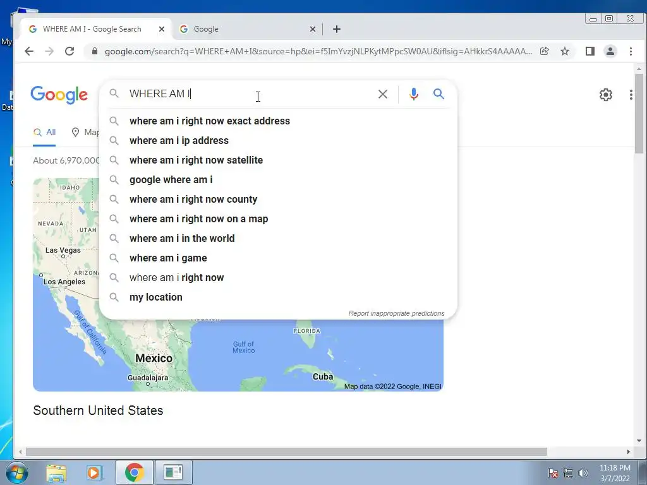This screenshot has width=647, height=485.
Task: Open the Chrome profile avatar menu
Action: point(610,51)
